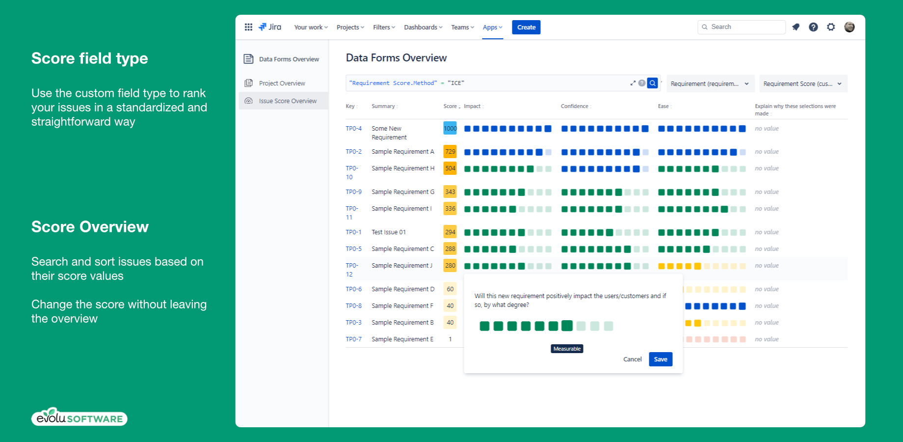Open the Requirement (requirem... form dropdown

[x=710, y=83]
